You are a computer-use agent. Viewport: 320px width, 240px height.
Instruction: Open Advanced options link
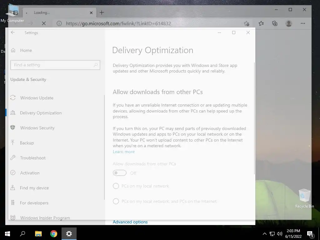tap(130, 222)
